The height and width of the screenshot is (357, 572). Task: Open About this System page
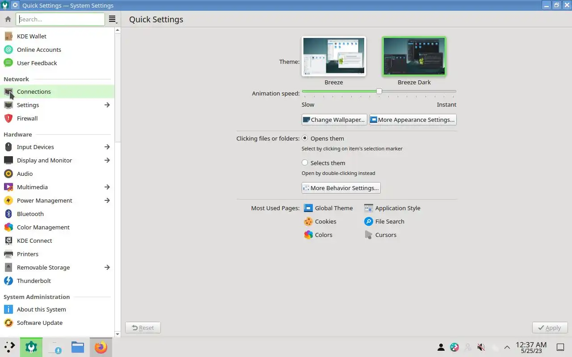pyautogui.click(x=57, y=309)
